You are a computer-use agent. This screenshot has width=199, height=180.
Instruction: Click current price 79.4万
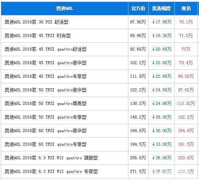pos(186,63)
